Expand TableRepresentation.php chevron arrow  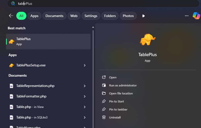(x=85, y=86)
